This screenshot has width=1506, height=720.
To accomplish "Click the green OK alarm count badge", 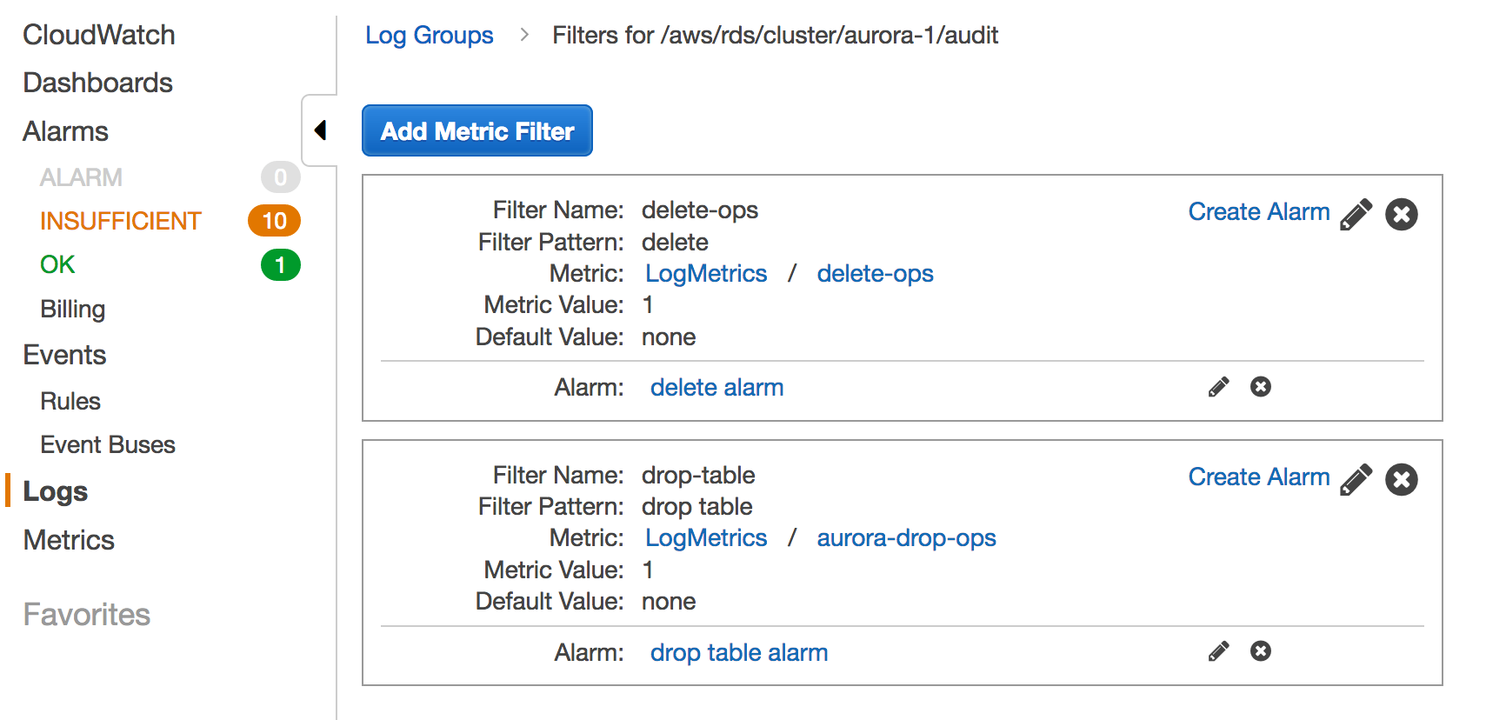I will [x=280, y=264].
